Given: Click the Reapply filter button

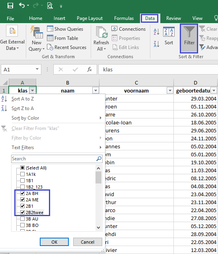Looking at the screenshot, I should (x=208, y=38).
